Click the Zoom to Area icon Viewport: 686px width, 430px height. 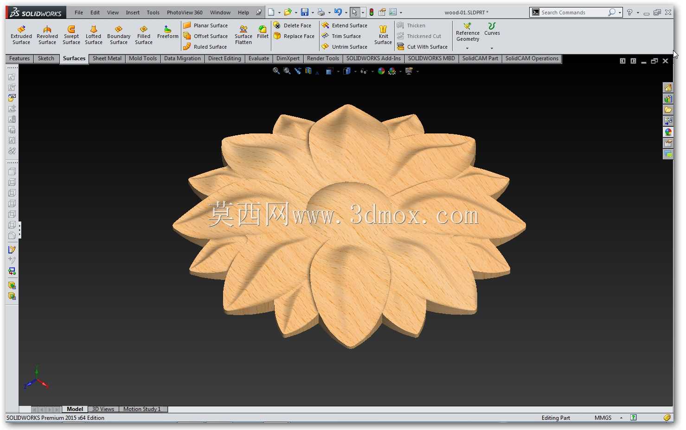click(x=287, y=71)
